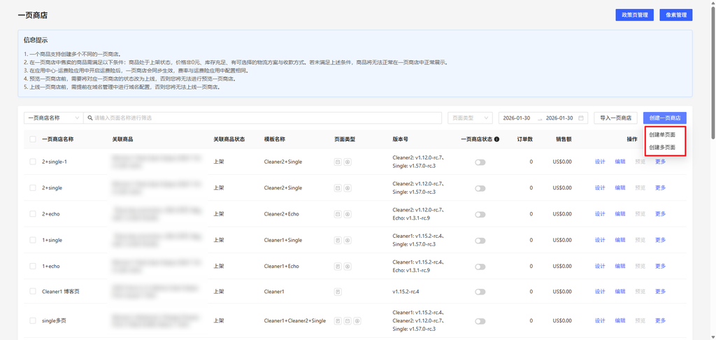Select the checkbox for 1+echo row
716x340 pixels.
[x=33, y=267]
